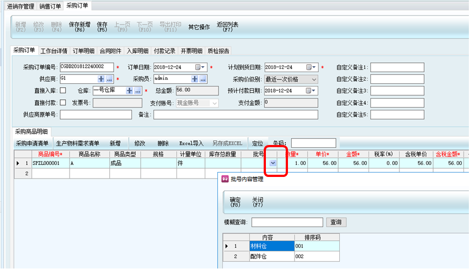Screen dimensions: 470x269
Task: Click the ellipsis browse button beside 采购员
Action: [x=203, y=79]
